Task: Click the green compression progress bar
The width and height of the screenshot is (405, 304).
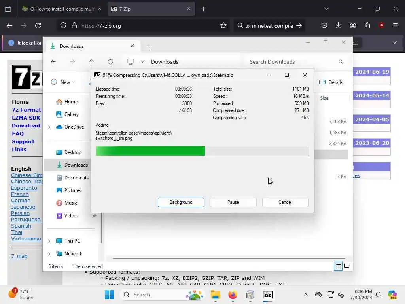Action: pos(202,151)
